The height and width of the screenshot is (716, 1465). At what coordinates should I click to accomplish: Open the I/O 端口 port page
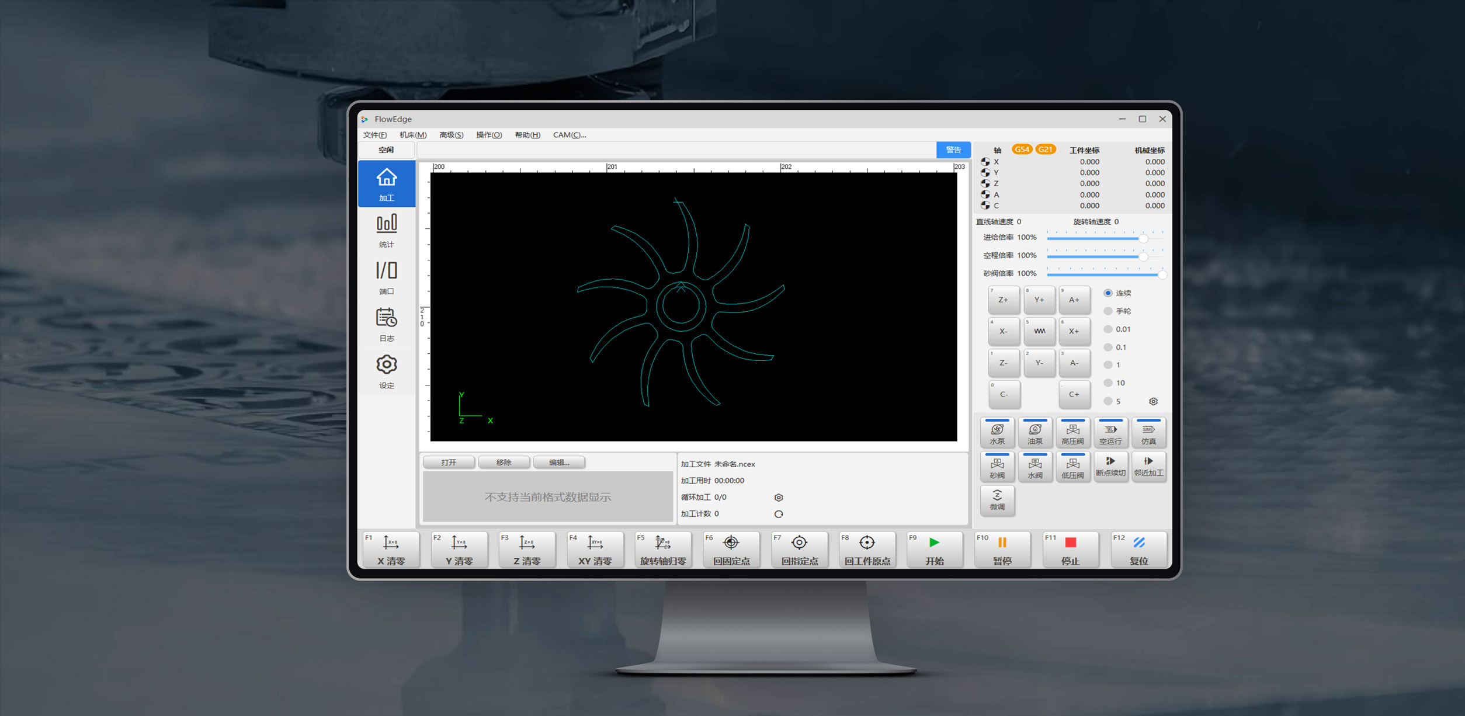click(x=386, y=277)
